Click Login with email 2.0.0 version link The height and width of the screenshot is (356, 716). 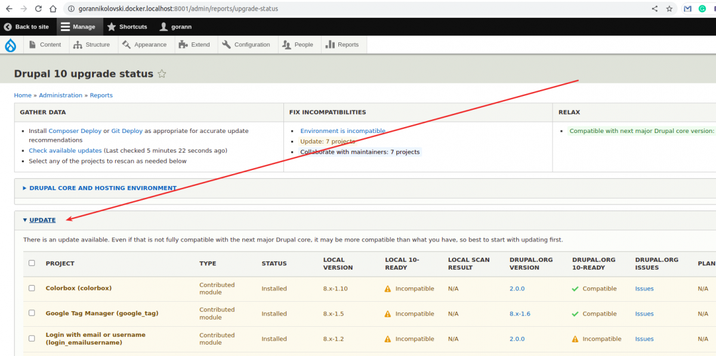coord(517,339)
